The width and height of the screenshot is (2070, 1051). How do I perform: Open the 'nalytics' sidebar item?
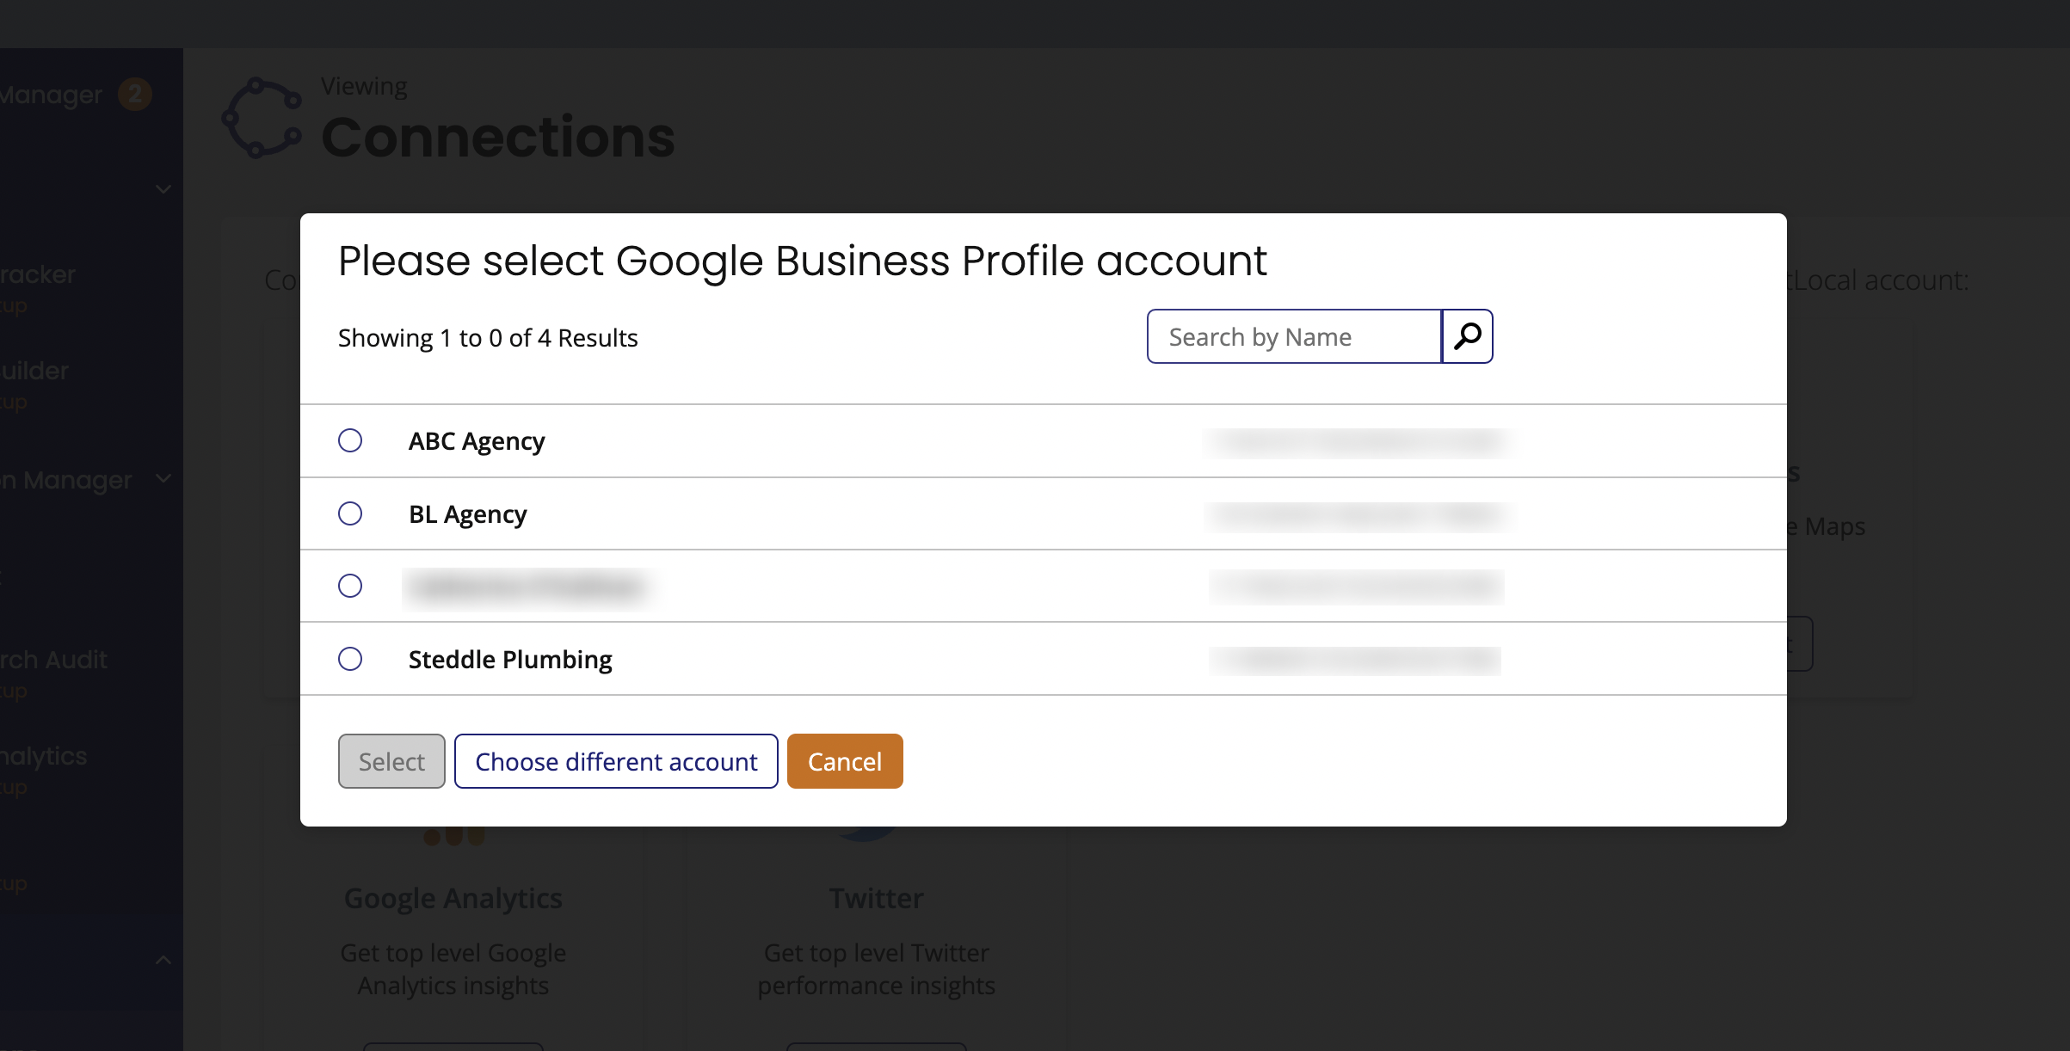[x=44, y=756]
